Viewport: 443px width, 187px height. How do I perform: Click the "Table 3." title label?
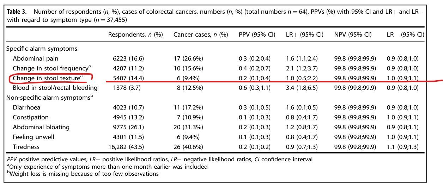click(17, 12)
